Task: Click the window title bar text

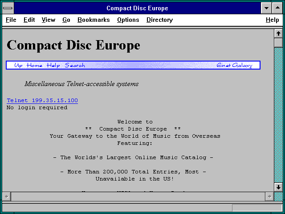Action: pyautogui.click(x=137, y=8)
